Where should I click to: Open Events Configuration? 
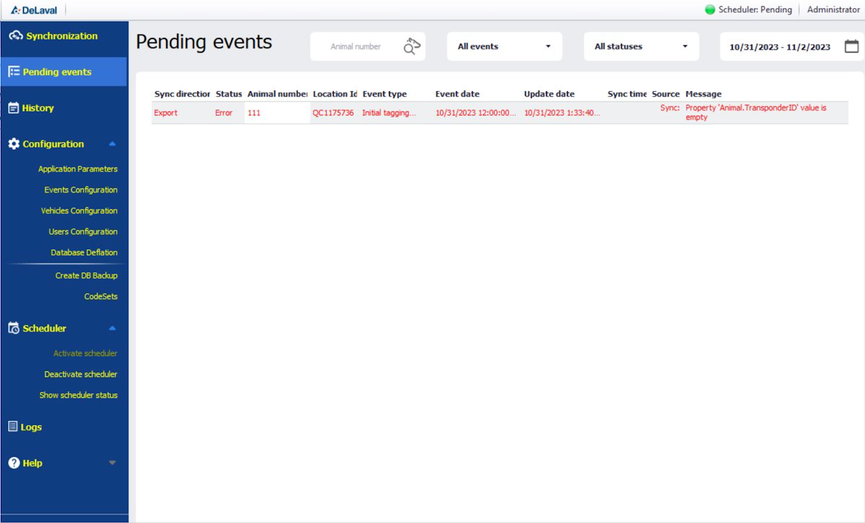(x=81, y=190)
